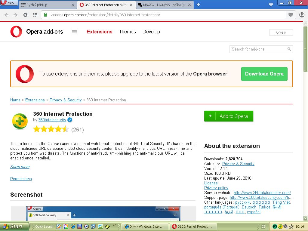
Task: Open a new tab with the plus button
Action: 199,5
